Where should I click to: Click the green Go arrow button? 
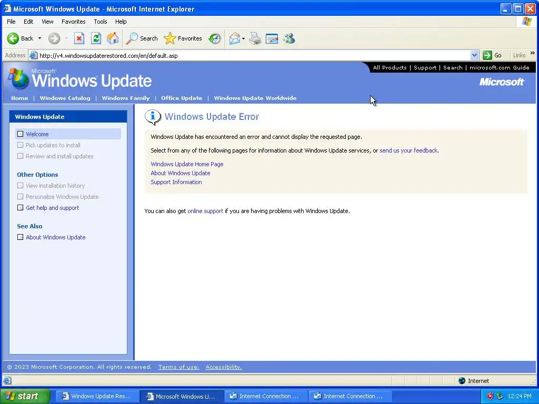tap(487, 55)
